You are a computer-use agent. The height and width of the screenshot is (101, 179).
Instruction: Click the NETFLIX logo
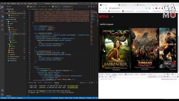pyautogui.click(x=104, y=17)
